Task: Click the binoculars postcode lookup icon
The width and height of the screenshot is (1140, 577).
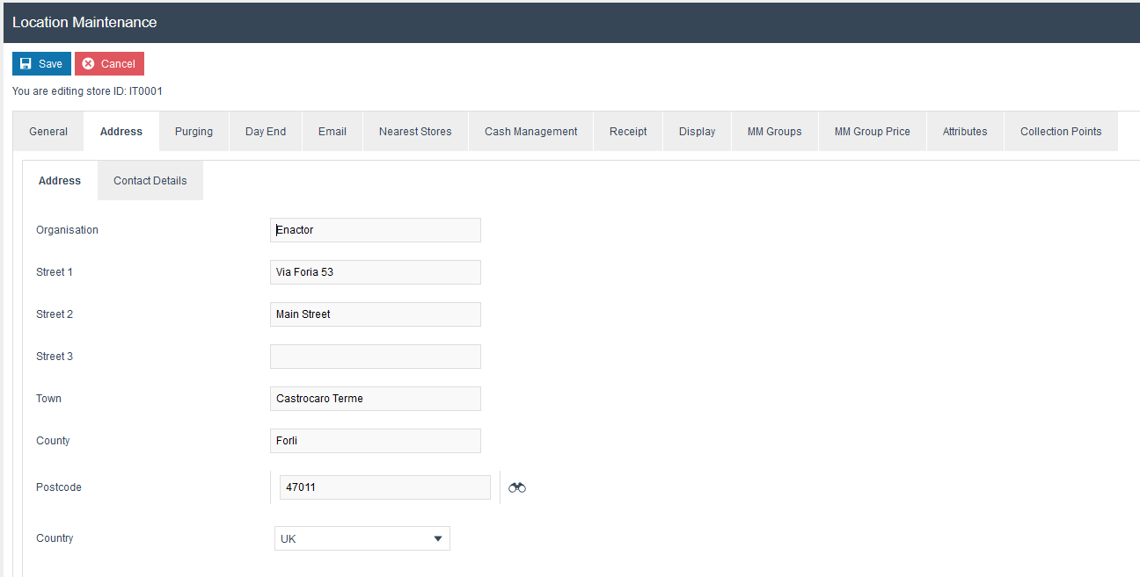Action: [517, 487]
